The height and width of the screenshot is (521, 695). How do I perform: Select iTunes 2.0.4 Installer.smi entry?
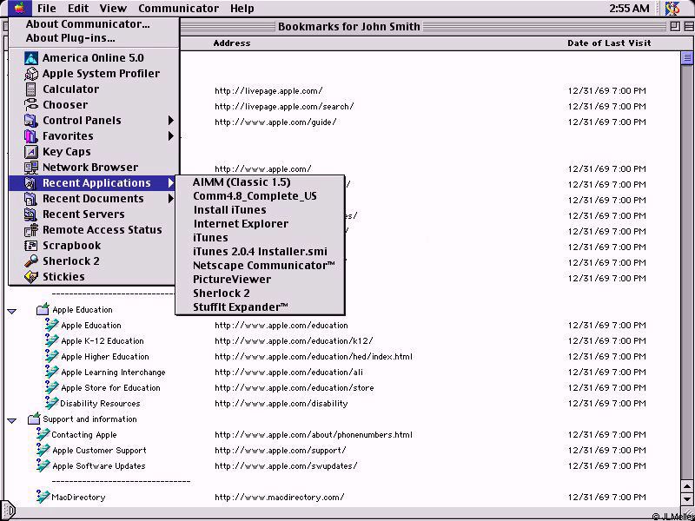pyautogui.click(x=260, y=251)
